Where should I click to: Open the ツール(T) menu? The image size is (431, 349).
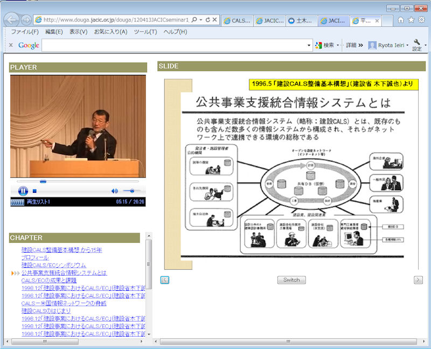tap(145, 32)
